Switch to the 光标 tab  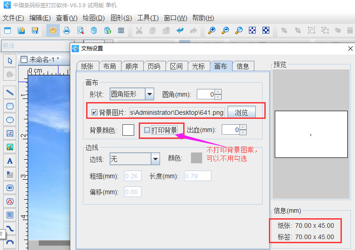199,66
